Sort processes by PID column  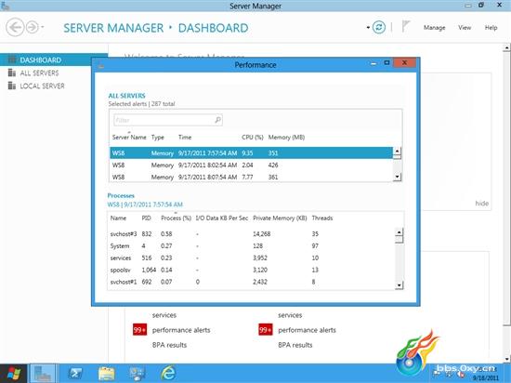146,218
